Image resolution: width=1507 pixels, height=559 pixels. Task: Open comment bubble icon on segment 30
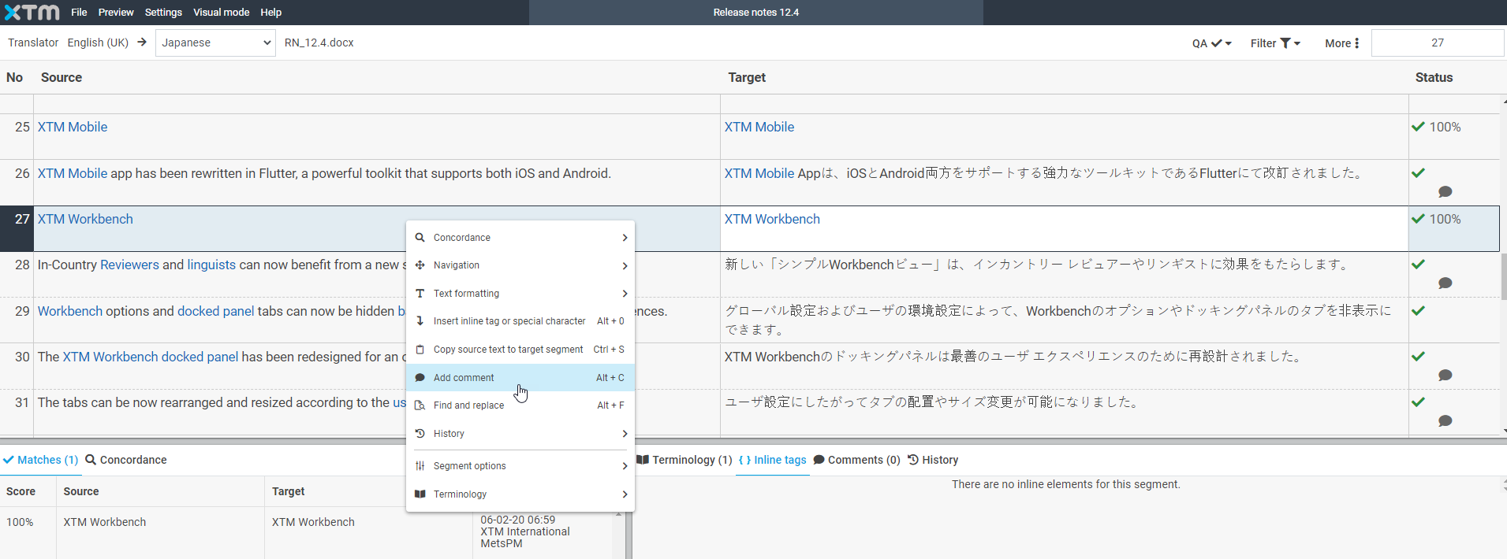click(x=1445, y=375)
